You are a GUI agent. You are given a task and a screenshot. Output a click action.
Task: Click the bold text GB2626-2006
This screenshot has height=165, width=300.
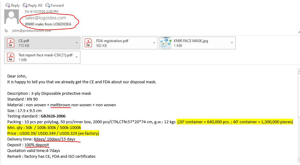click(x=53, y=116)
